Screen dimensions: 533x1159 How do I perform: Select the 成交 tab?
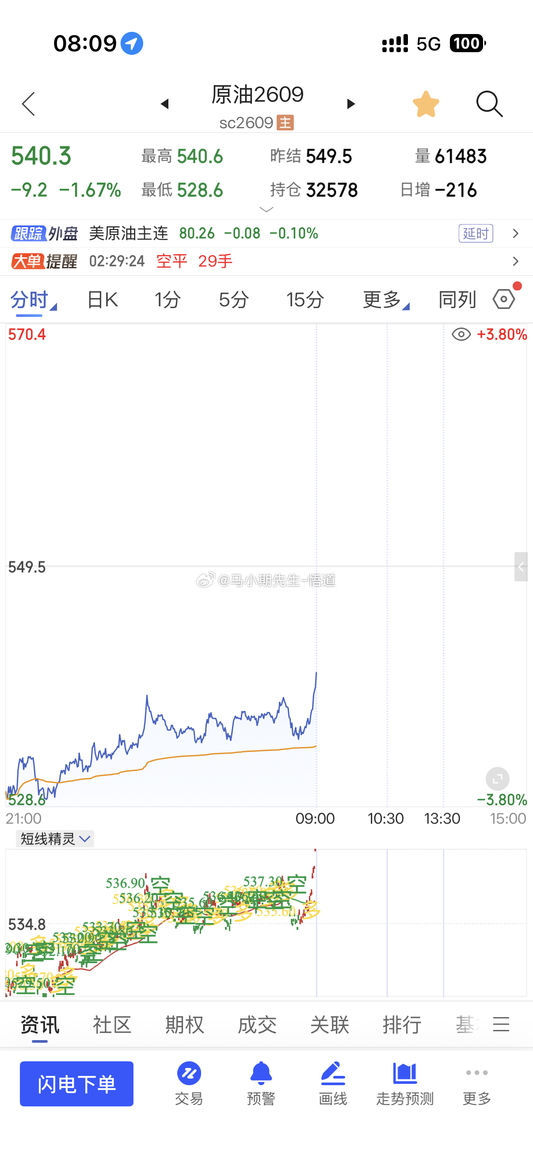pos(257,1025)
